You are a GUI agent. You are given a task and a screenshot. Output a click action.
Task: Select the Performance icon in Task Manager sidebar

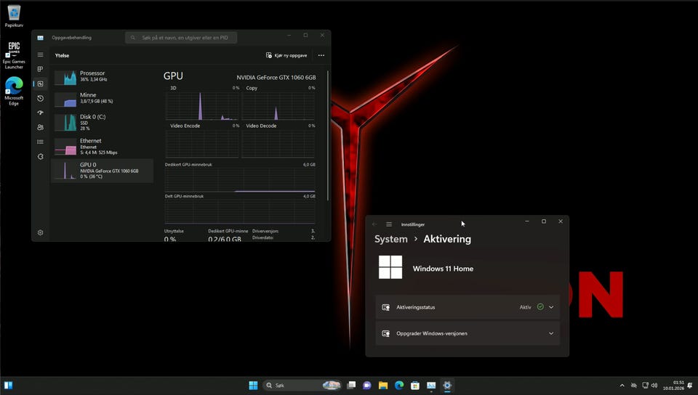click(41, 84)
